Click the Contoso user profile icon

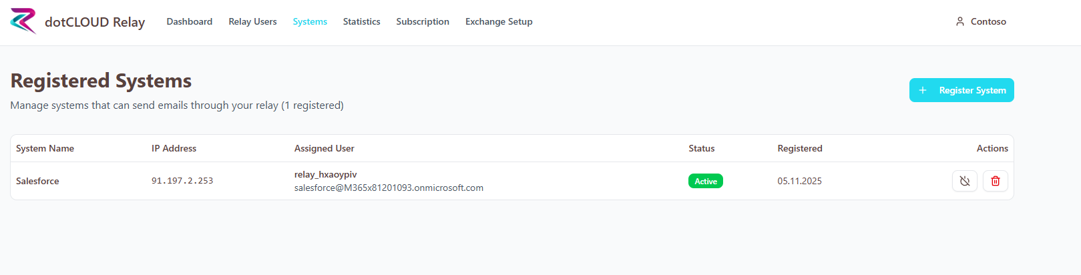pyautogui.click(x=959, y=21)
